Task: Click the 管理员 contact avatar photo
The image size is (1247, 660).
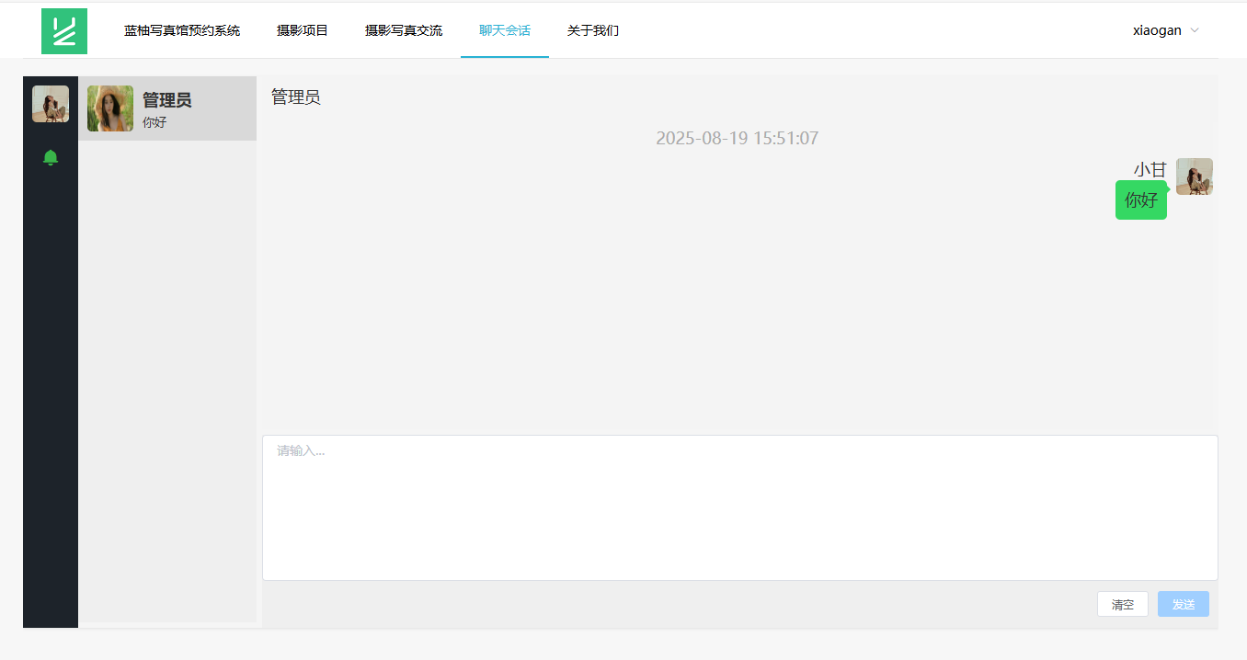Action: pyautogui.click(x=110, y=108)
